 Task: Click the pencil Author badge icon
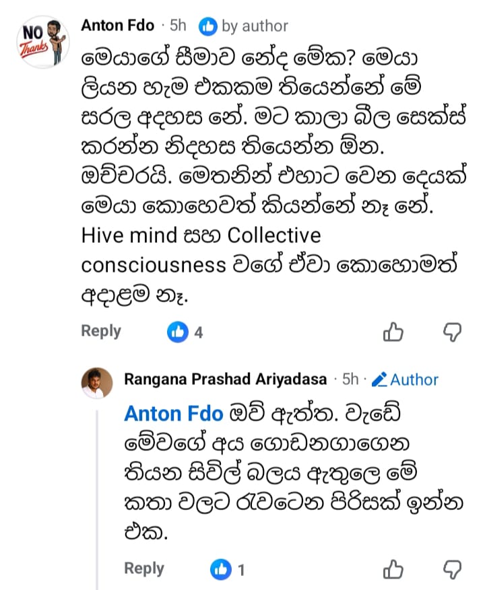click(379, 380)
